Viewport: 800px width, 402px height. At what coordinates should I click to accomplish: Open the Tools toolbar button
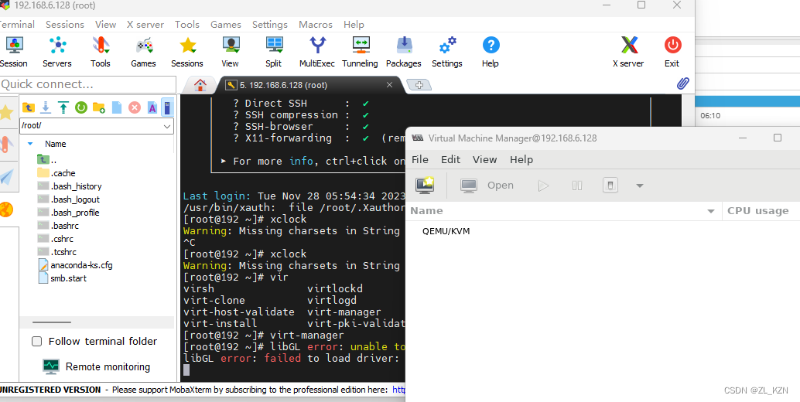click(x=101, y=53)
